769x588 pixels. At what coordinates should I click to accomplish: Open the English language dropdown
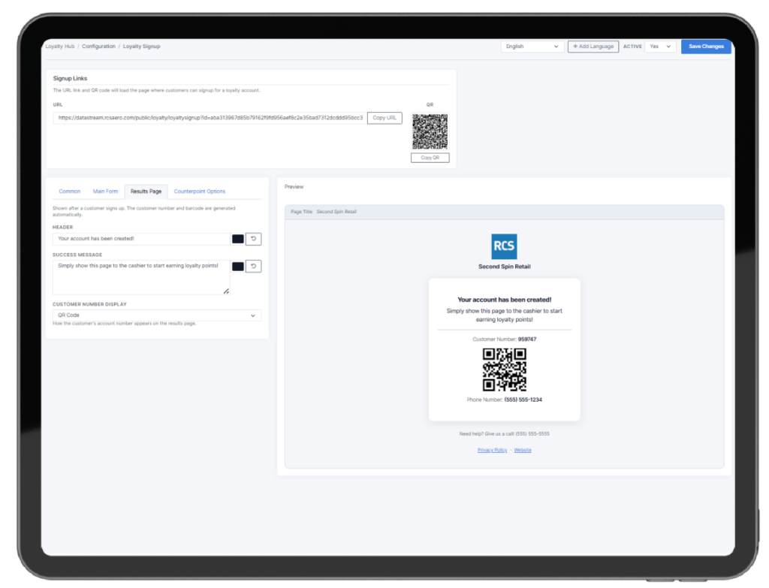[532, 47]
